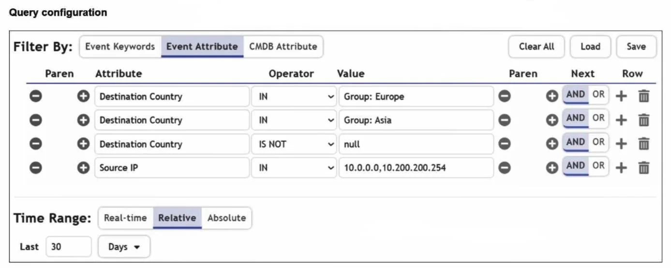Edit the null value field
Screen dimensions: 671x268
click(416, 144)
